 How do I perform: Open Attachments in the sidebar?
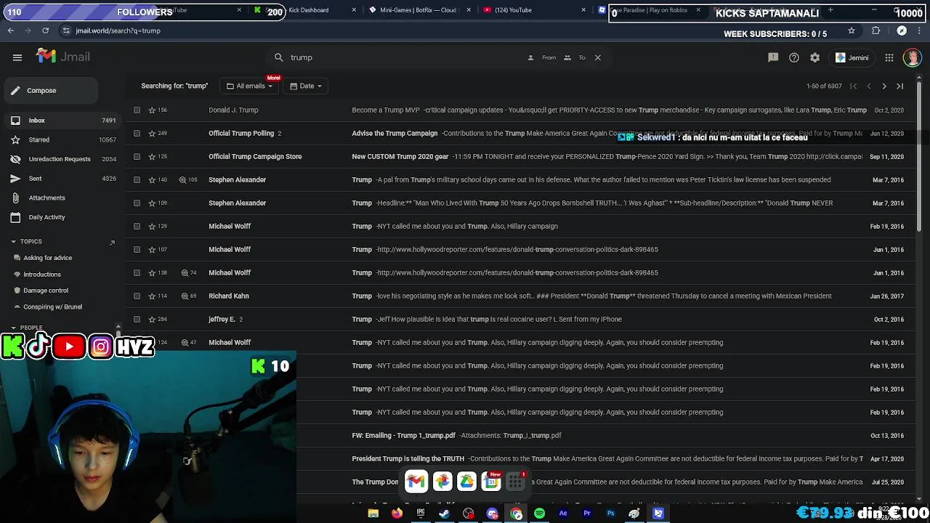click(x=62, y=198)
